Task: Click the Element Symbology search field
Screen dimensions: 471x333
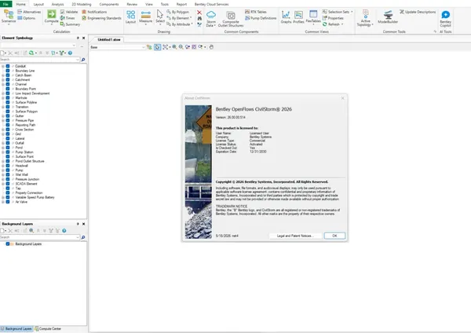Action: pyautogui.click(x=40, y=60)
